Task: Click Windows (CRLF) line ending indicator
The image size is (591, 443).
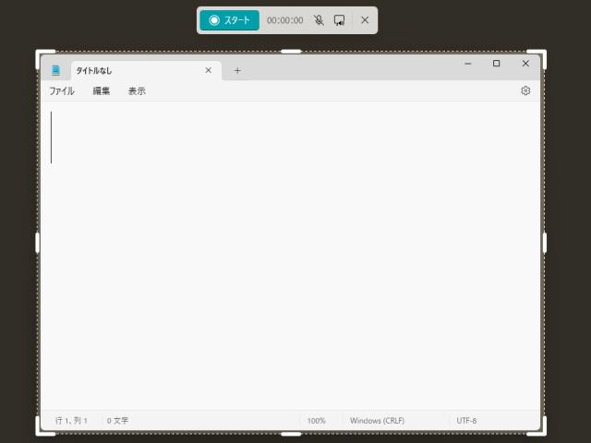Action: [377, 421]
